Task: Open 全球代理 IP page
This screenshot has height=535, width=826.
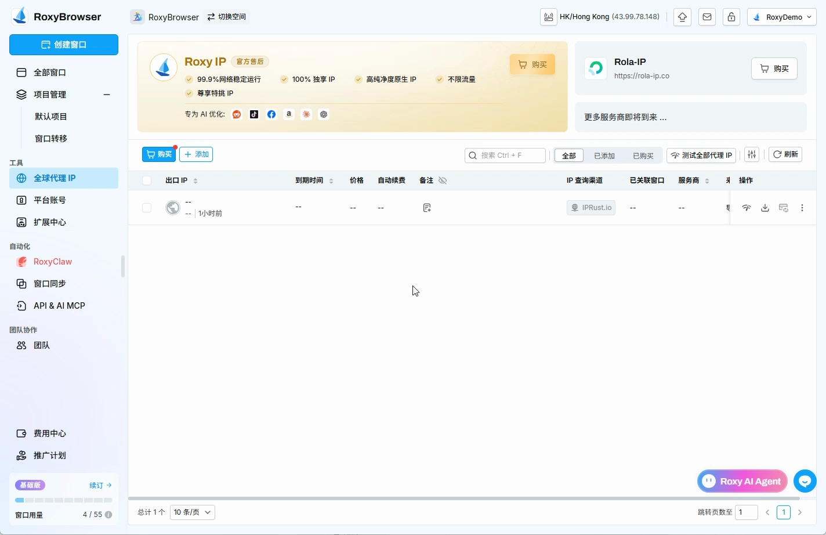Action: [64, 178]
